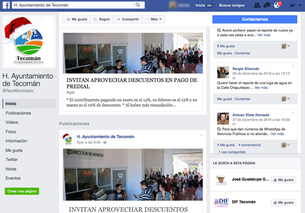The height and width of the screenshot is (213, 305).
Task: Click Ver más on WhatsApp Servicios Publicos post
Action: coord(277,134)
